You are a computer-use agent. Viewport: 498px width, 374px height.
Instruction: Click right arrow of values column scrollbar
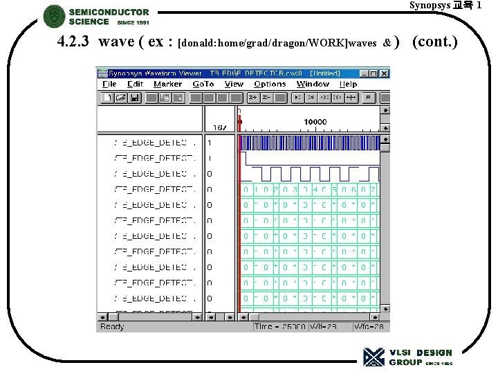click(x=230, y=317)
